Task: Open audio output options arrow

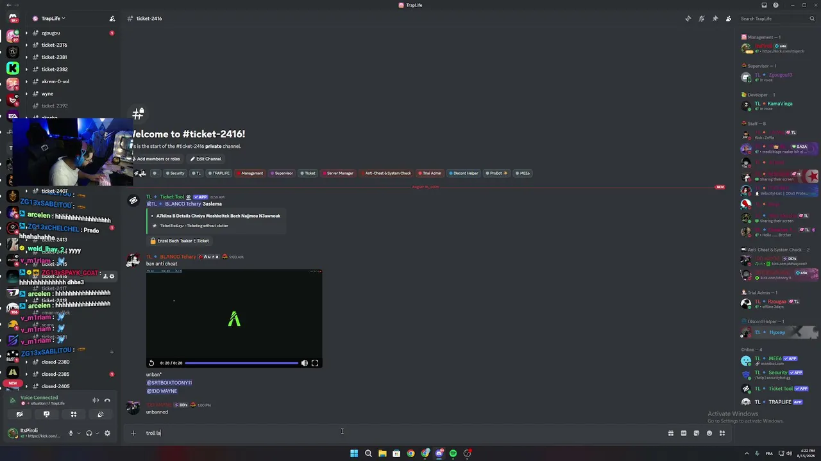Action: click(x=97, y=433)
